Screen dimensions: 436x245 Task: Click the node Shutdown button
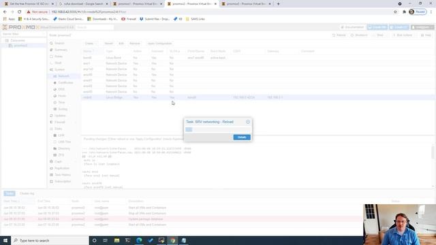[x=359, y=35]
